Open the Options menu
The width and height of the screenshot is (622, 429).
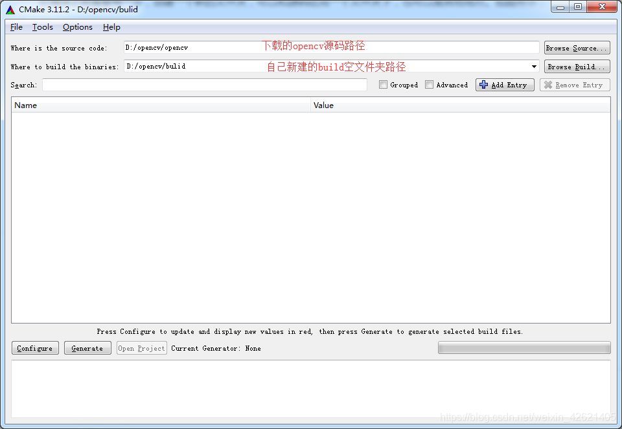[x=77, y=27]
